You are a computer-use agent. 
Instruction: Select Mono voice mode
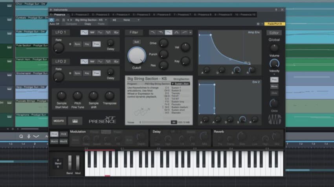274,86
